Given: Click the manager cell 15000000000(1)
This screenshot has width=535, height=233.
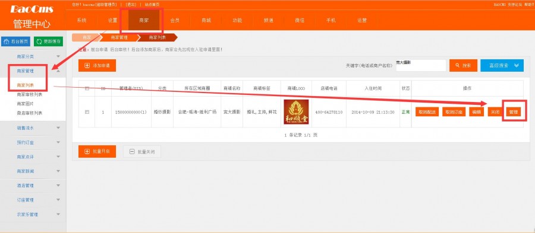Looking at the screenshot, I should pyautogui.click(x=131, y=112).
